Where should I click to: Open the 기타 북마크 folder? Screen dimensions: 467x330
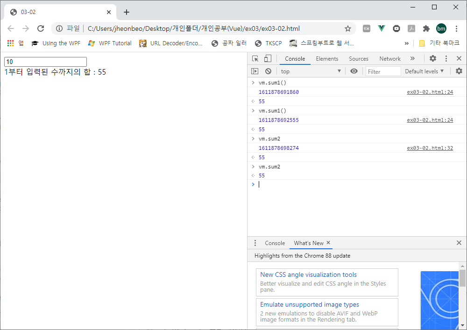coord(439,43)
